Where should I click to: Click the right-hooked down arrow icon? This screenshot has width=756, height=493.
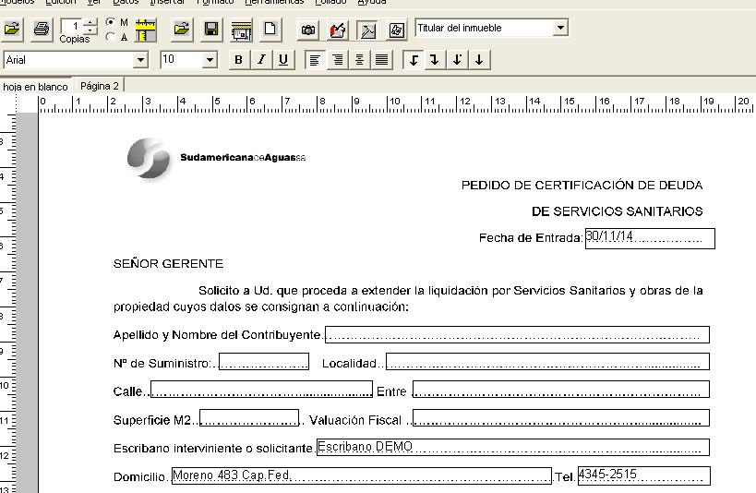coord(435,60)
